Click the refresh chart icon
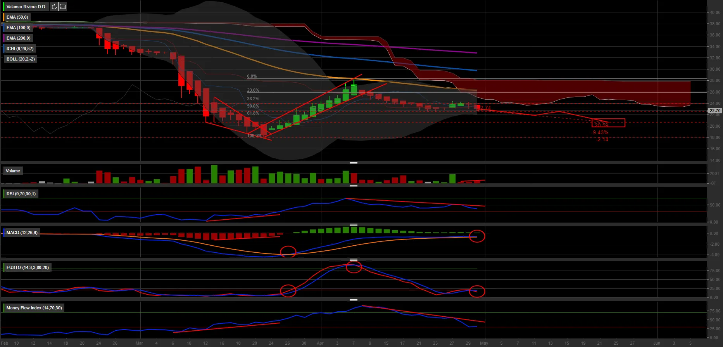This screenshot has width=723, height=347. [x=54, y=7]
